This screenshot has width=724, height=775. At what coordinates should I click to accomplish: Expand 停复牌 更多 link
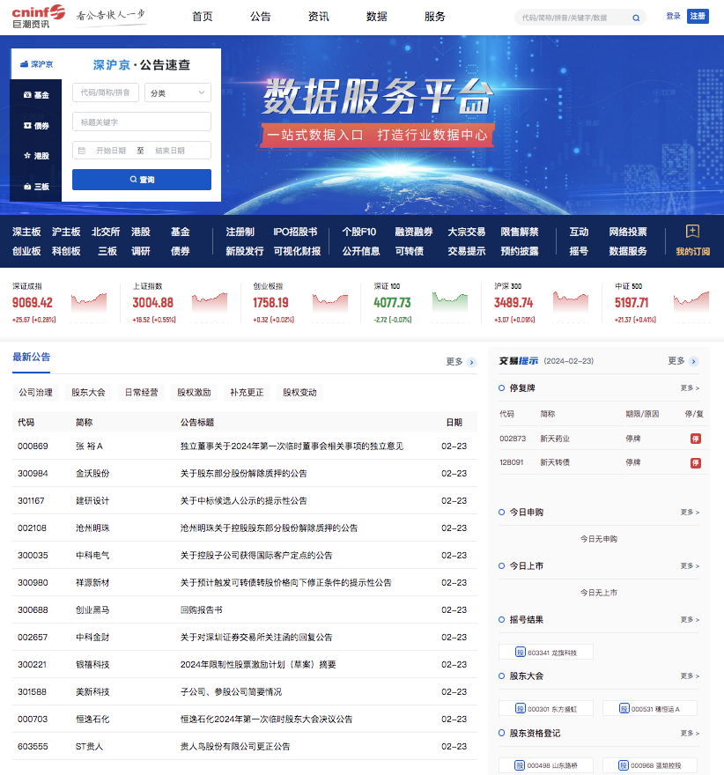690,388
